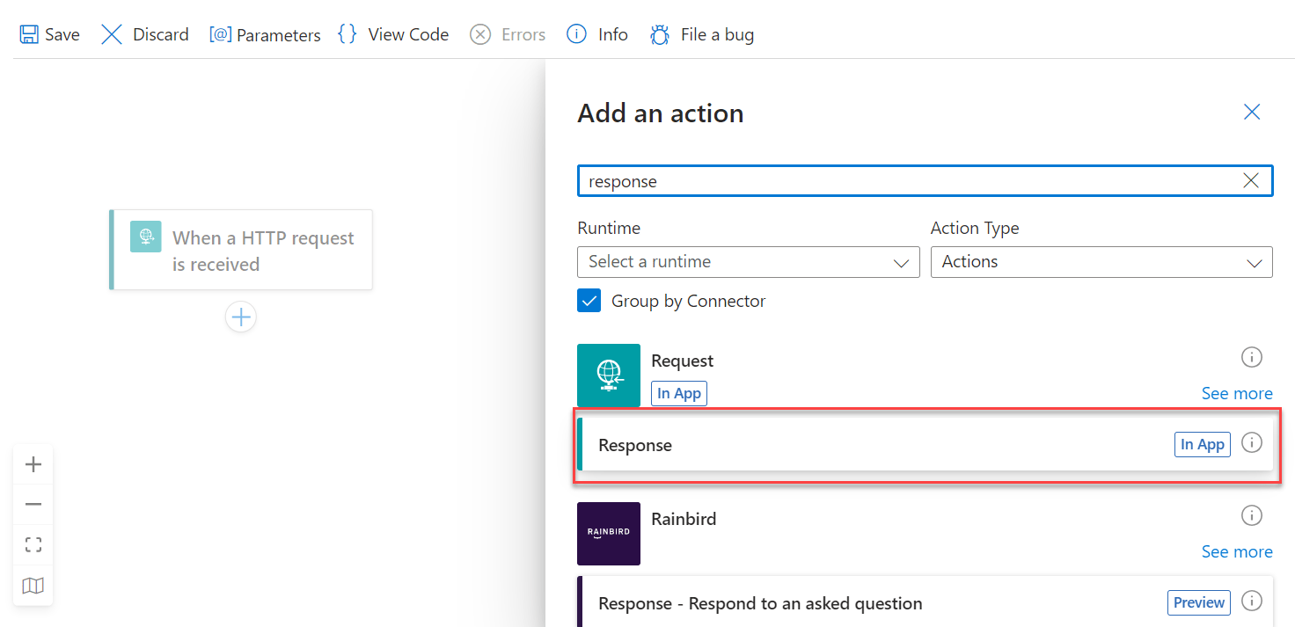Click the Save icon in the toolbar

click(29, 33)
